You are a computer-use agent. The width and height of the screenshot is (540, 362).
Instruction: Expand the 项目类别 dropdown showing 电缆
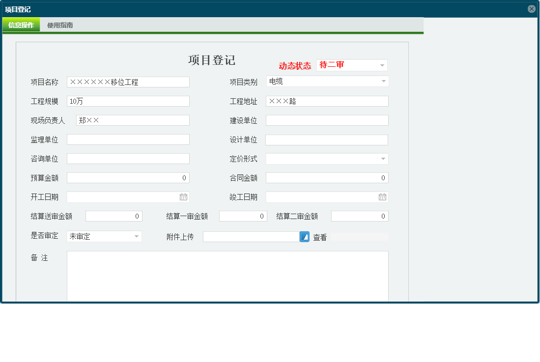click(x=383, y=81)
